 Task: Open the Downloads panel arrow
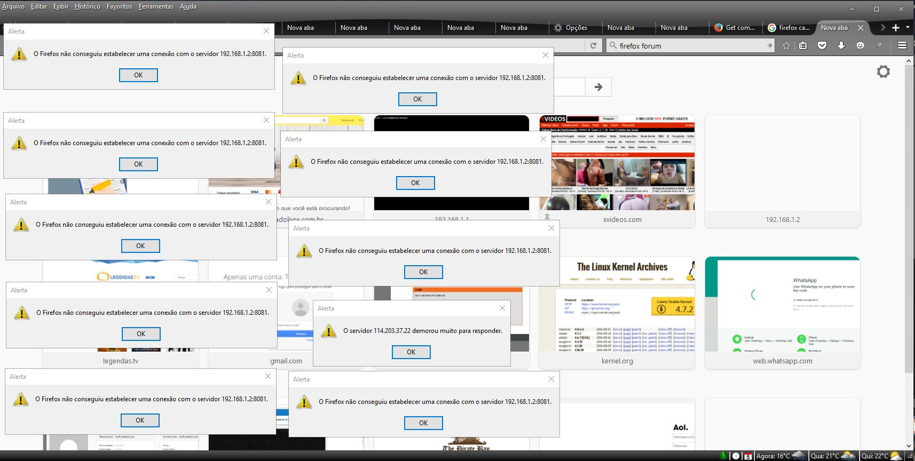841,46
